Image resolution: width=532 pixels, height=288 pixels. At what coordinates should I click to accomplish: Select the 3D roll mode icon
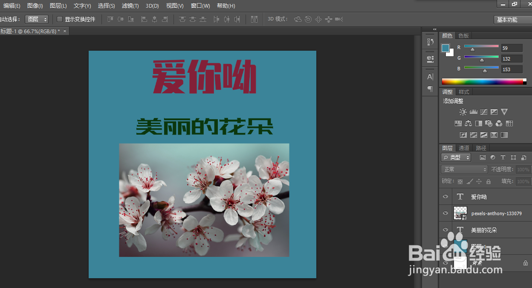point(308,19)
